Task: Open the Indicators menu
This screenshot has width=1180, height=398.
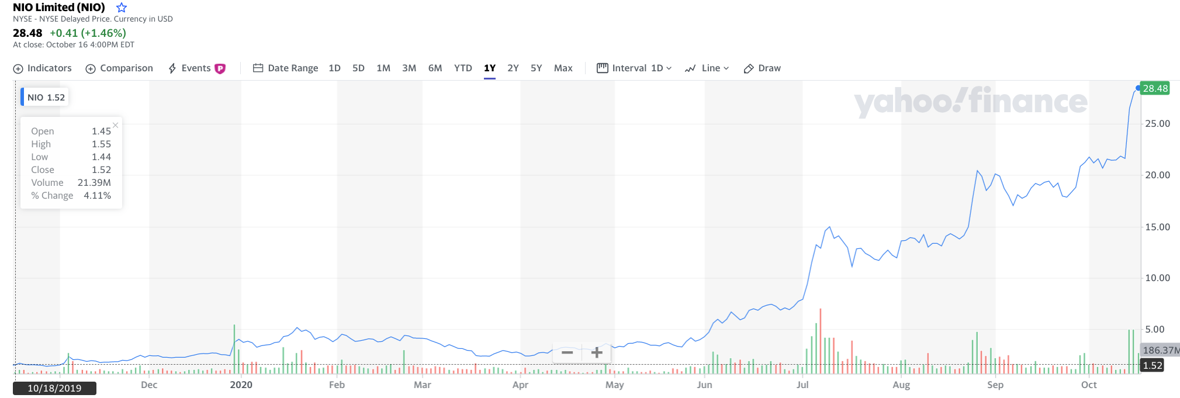Action: click(x=43, y=68)
